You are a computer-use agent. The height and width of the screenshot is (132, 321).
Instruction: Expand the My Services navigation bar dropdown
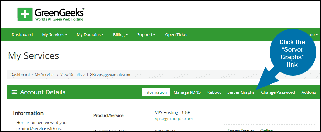pos(55,35)
